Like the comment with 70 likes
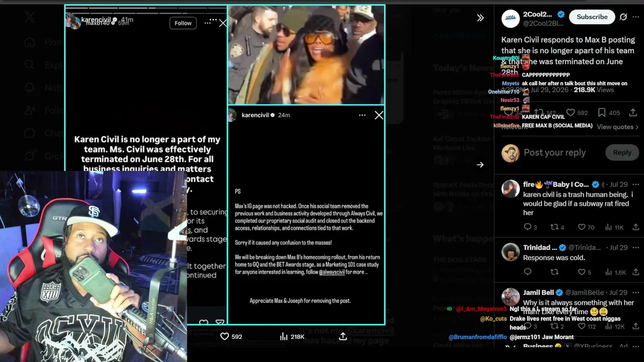Image resolution: width=644 pixels, height=362 pixels. click(x=585, y=227)
